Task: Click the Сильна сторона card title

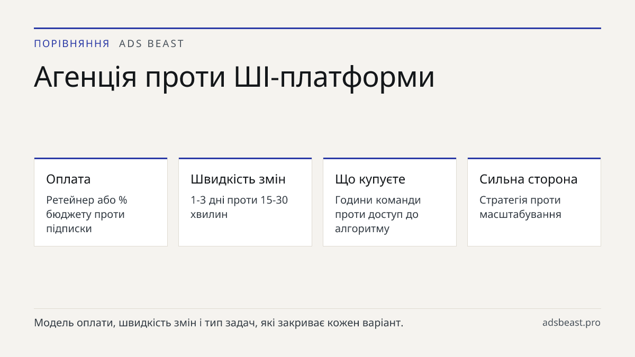Action: 529,179
